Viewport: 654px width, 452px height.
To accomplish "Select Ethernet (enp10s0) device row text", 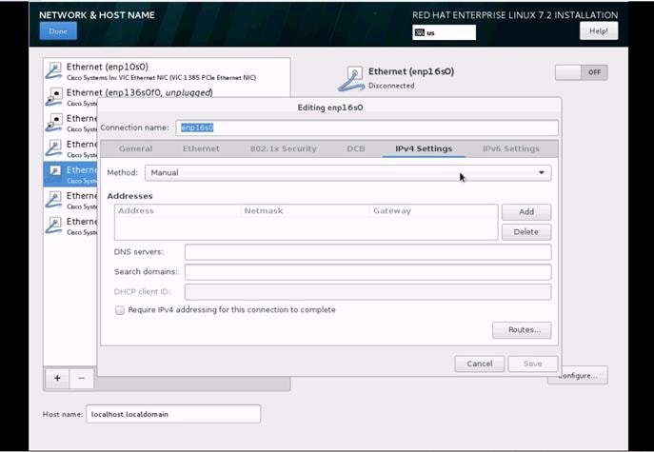I will pos(108,68).
